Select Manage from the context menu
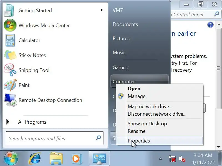Screen dimensions: 222x166 click(x=160, y=96)
